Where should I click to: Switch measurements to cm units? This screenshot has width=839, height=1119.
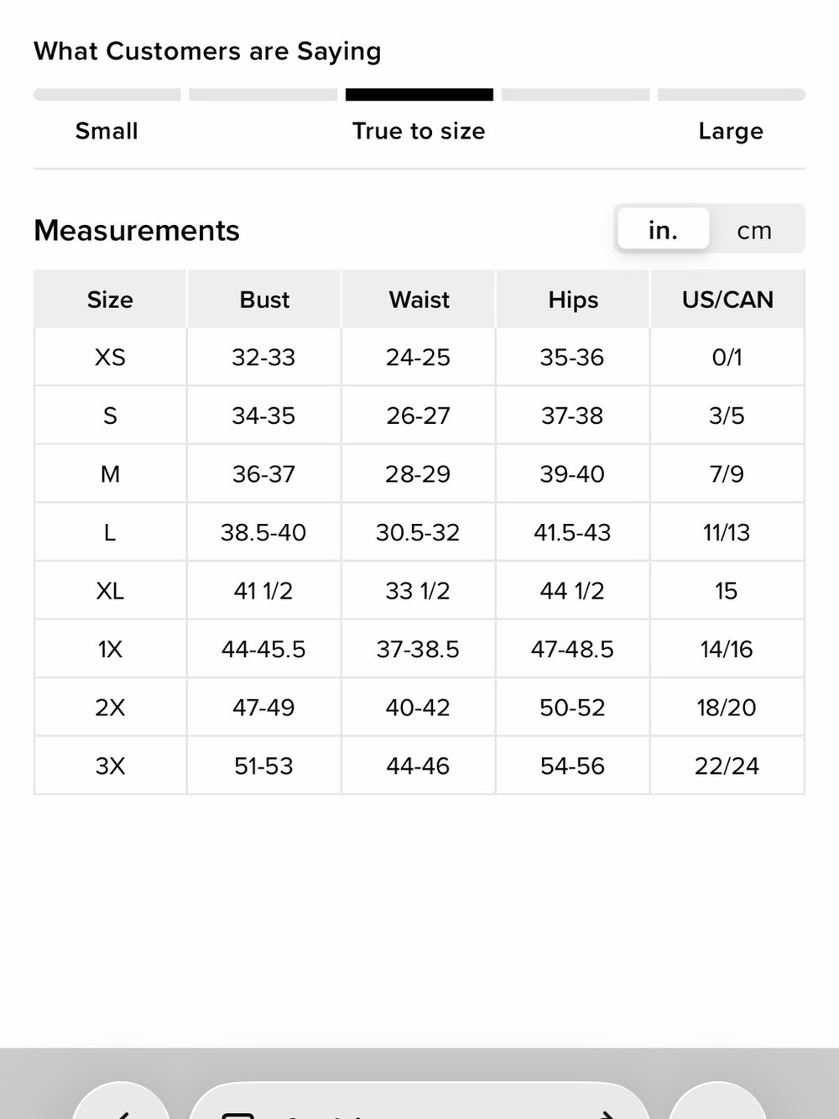click(754, 230)
